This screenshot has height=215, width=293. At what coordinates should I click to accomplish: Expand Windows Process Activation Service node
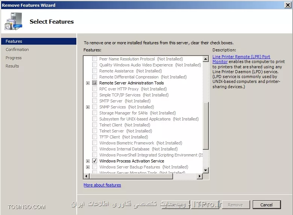tap(88, 161)
